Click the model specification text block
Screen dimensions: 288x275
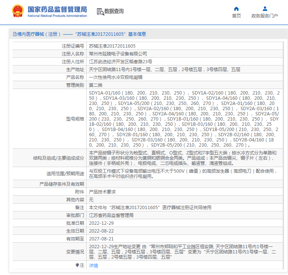[x=184, y=119]
